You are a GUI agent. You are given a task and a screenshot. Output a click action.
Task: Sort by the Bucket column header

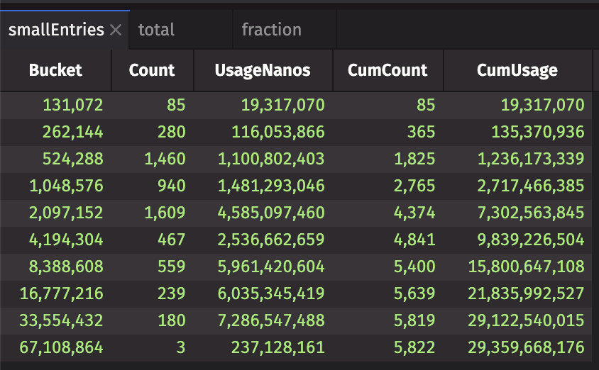55,70
